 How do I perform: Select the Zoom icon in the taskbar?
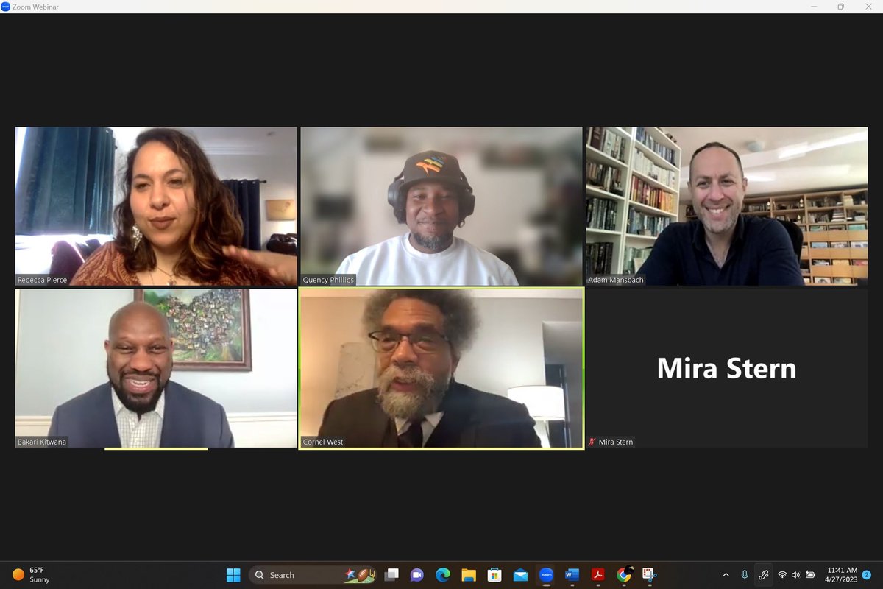tap(546, 575)
